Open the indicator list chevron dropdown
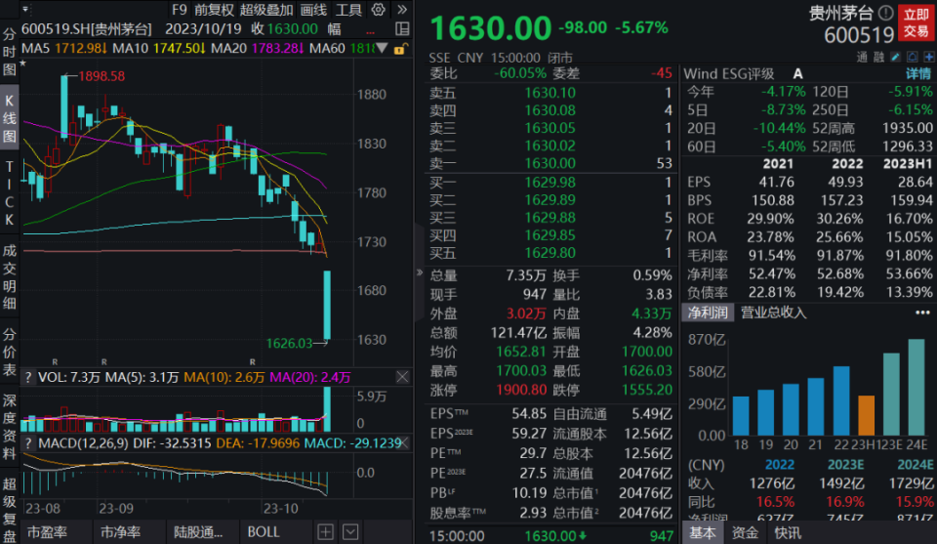 click(x=350, y=532)
